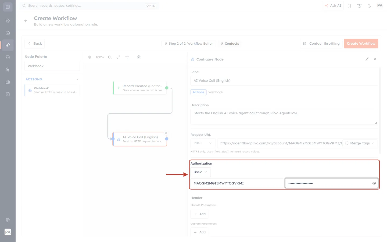The image size is (387, 242).
Task: Click the Ask AI button
Action: (333, 6)
